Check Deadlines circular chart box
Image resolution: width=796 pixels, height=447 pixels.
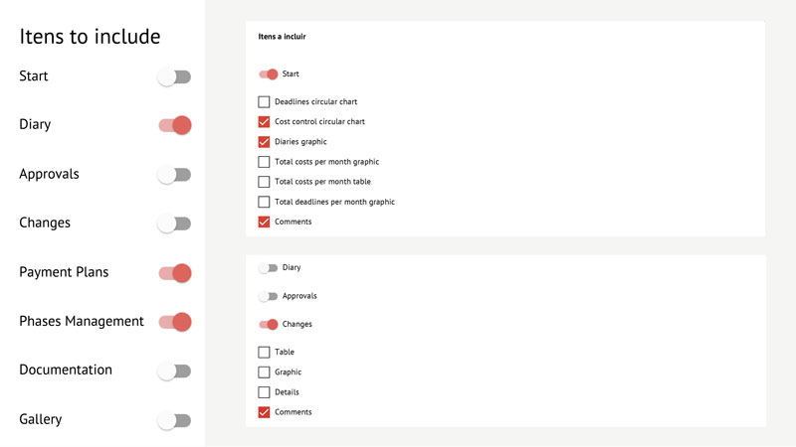tap(264, 102)
